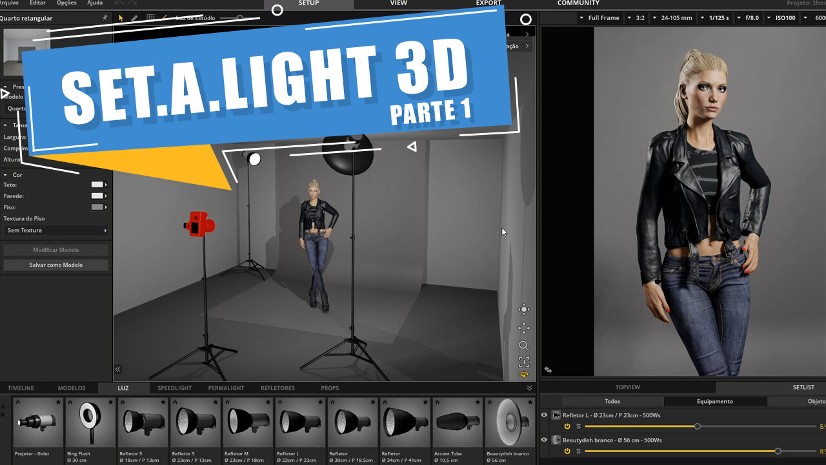Switch to the MODELOS library tab
826x465 pixels.
point(72,388)
